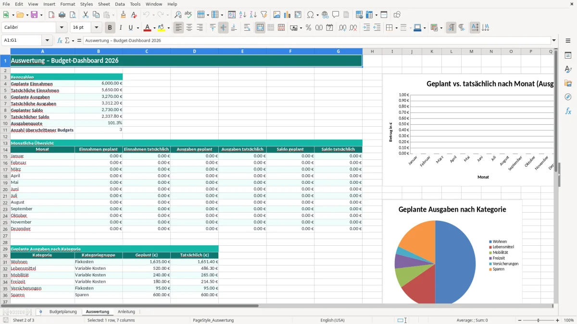The height and width of the screenshot is (324, 577).
Task: Click the Print icon
Action: click(x=62, y=15)
